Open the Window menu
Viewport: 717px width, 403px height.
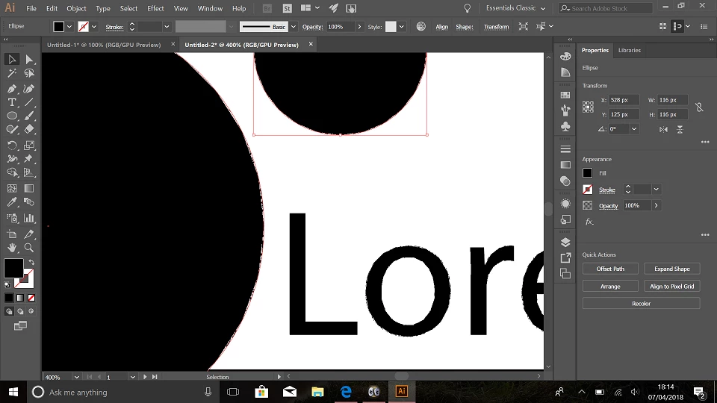click(210, 8)
